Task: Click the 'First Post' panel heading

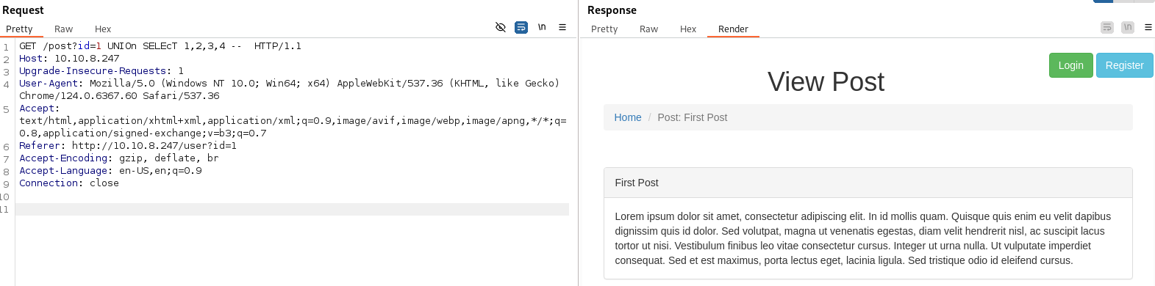Action: click(637, 183)
